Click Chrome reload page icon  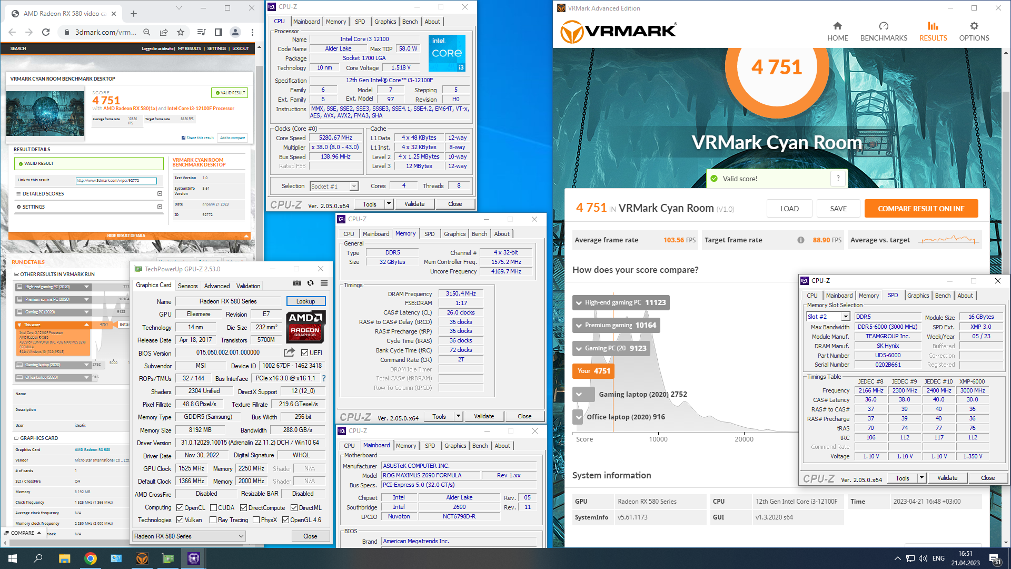[46, 32]
